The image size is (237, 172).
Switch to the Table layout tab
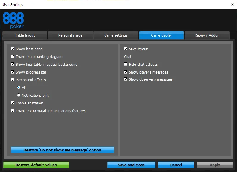coord(25,35)
